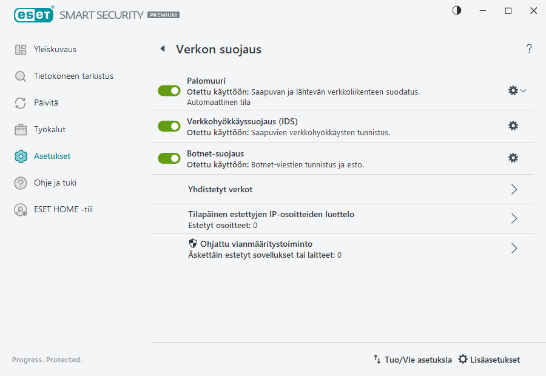Expand the Palomuuri gear dropdown arrow
The image size is (546, 376).
coord(523,90)
